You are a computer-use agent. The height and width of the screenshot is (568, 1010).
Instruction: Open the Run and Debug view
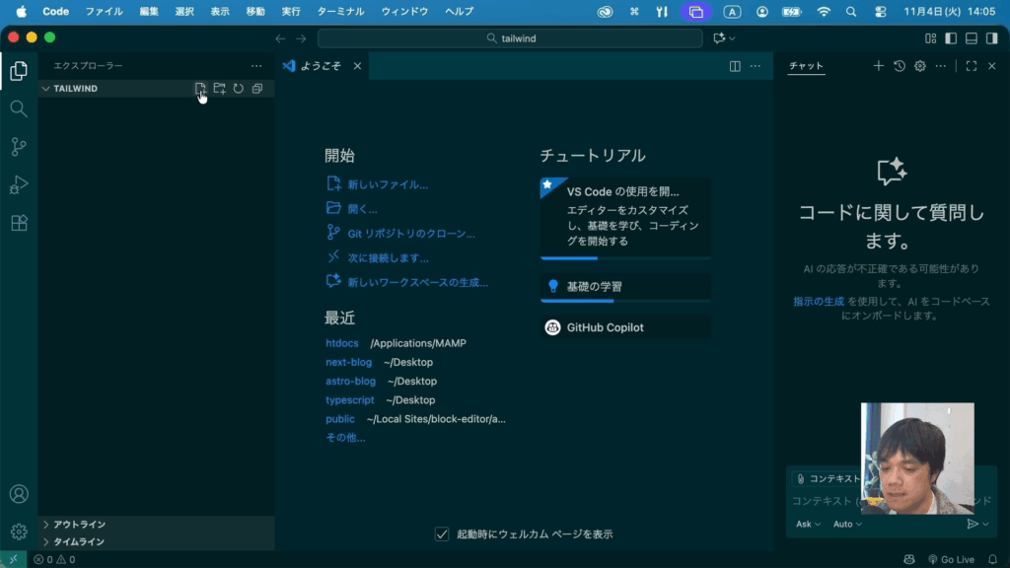point(19,184)
